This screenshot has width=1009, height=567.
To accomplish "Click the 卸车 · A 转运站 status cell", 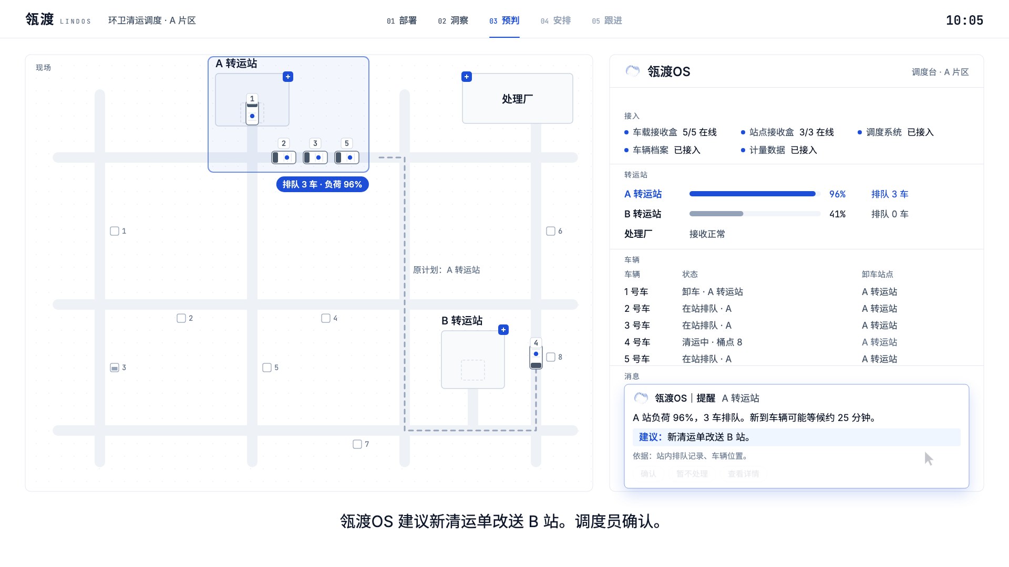I will point(713,292).
